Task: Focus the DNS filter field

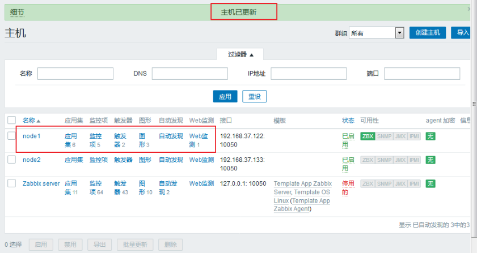Action: pos(190,74)
